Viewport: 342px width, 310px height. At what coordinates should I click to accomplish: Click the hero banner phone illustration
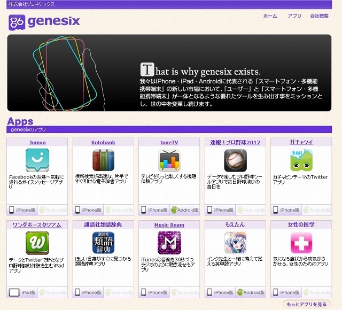click(x=68, y=74)
